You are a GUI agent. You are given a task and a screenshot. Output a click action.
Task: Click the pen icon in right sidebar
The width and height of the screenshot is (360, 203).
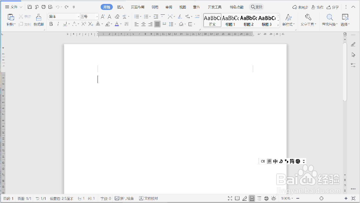353,44
